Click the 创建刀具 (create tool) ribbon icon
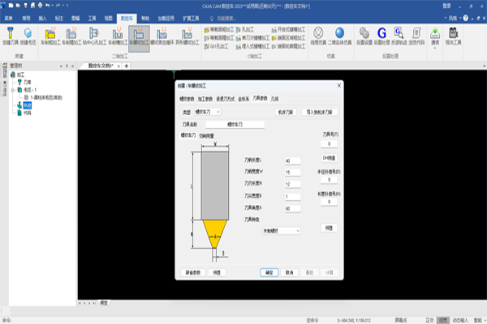The image size is (487, 324). tap(11, 36)
